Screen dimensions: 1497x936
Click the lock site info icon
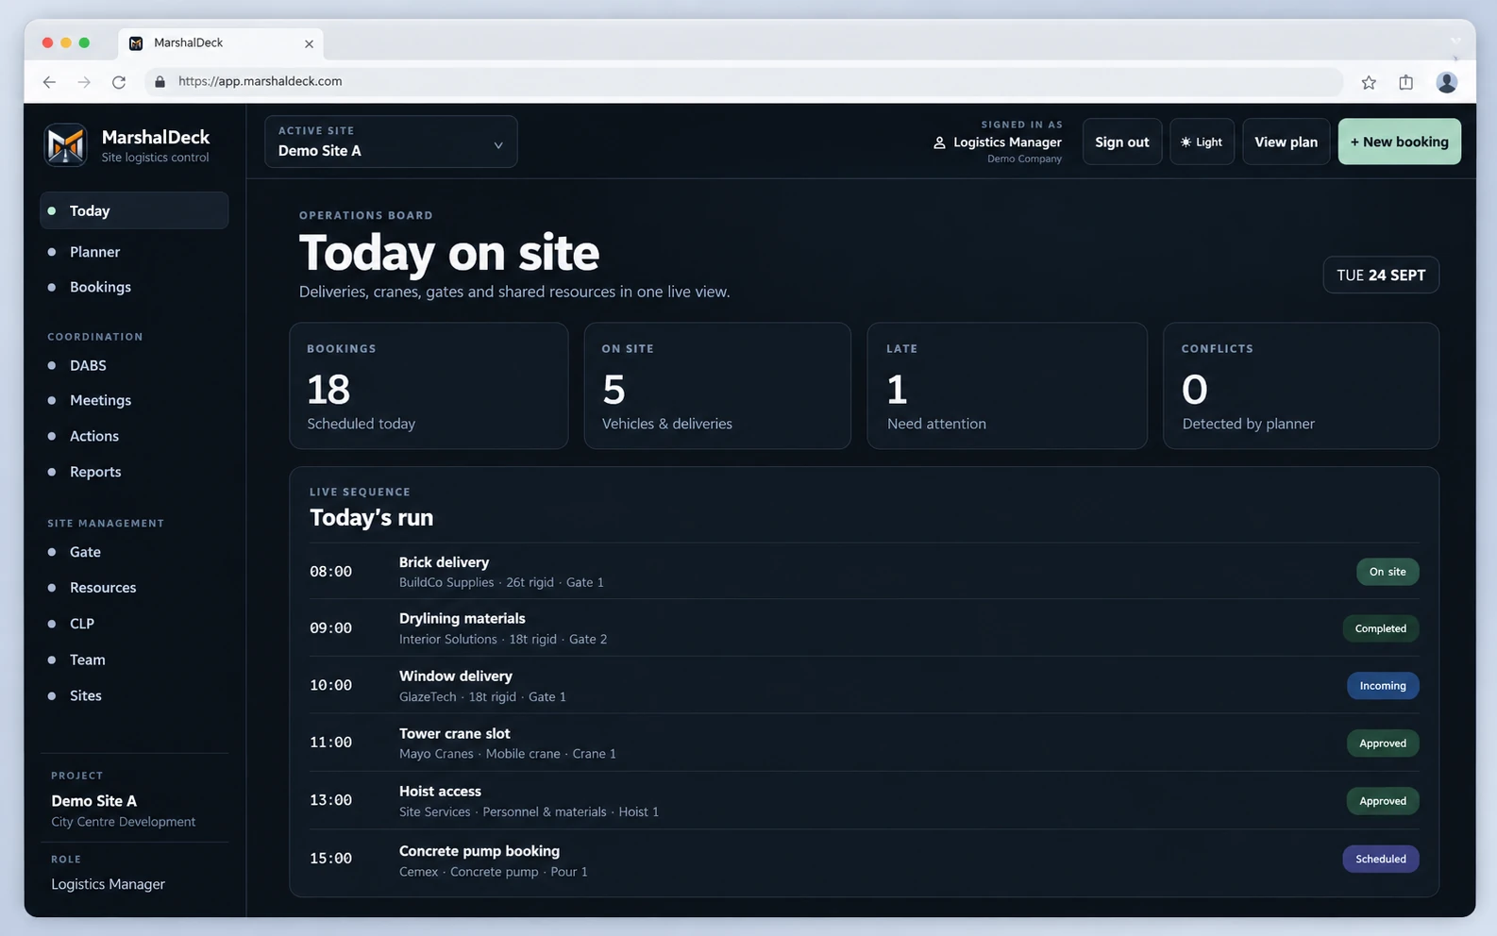160,82
